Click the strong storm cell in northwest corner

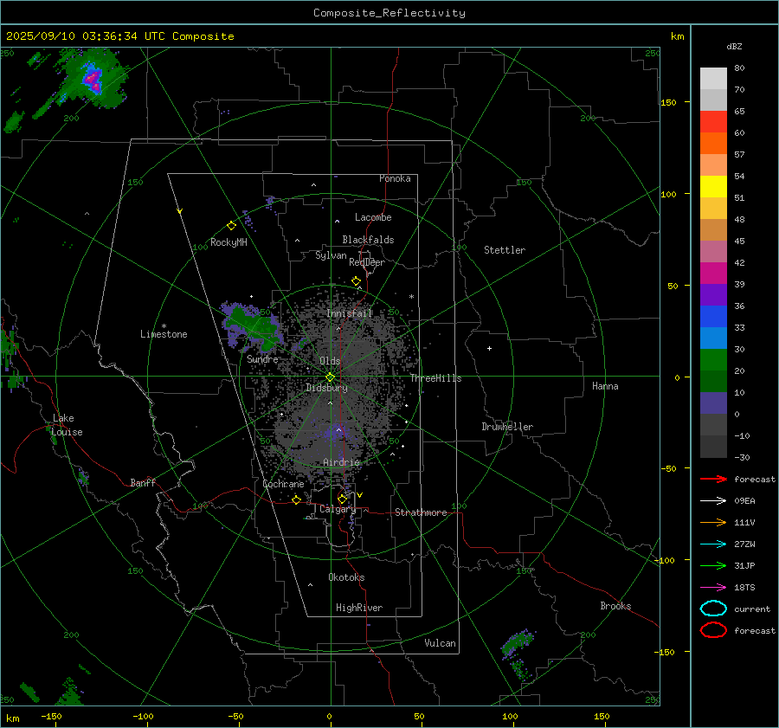(93, 80)
